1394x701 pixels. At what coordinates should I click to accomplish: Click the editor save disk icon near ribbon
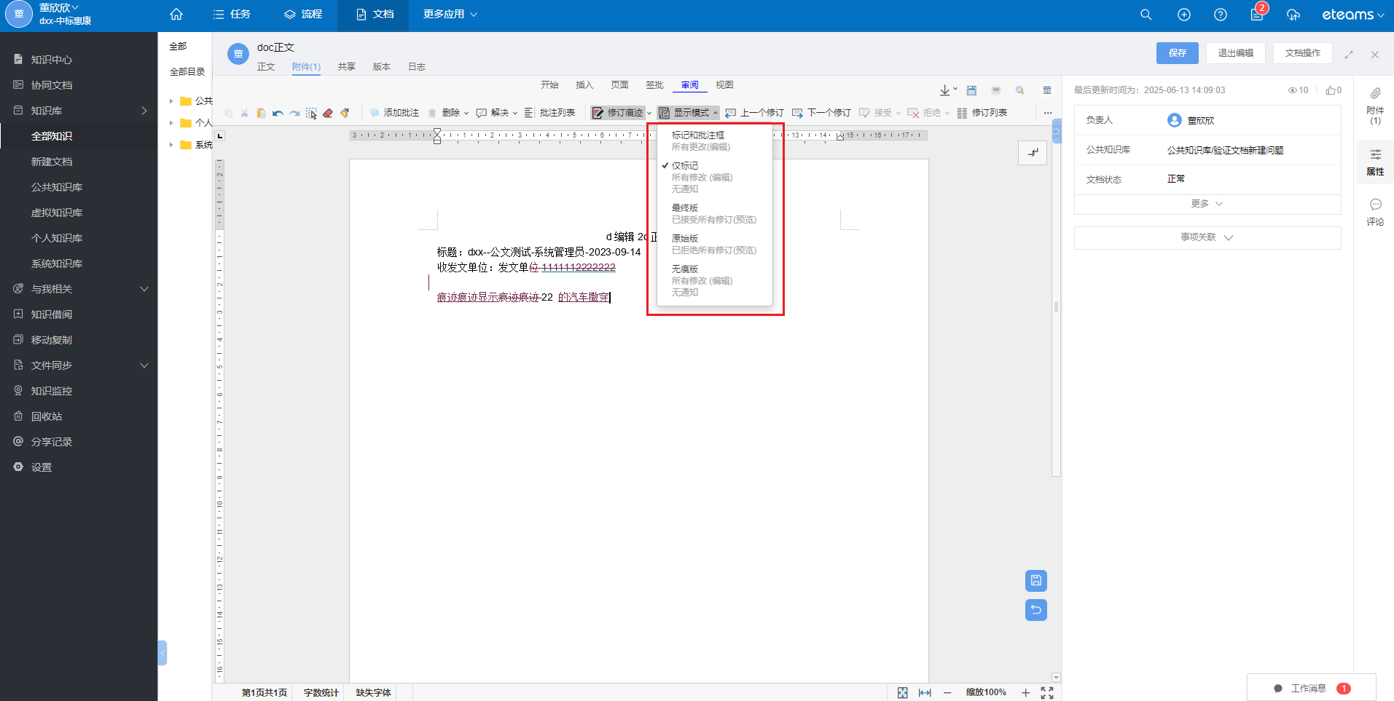click(x=971, y=90)
